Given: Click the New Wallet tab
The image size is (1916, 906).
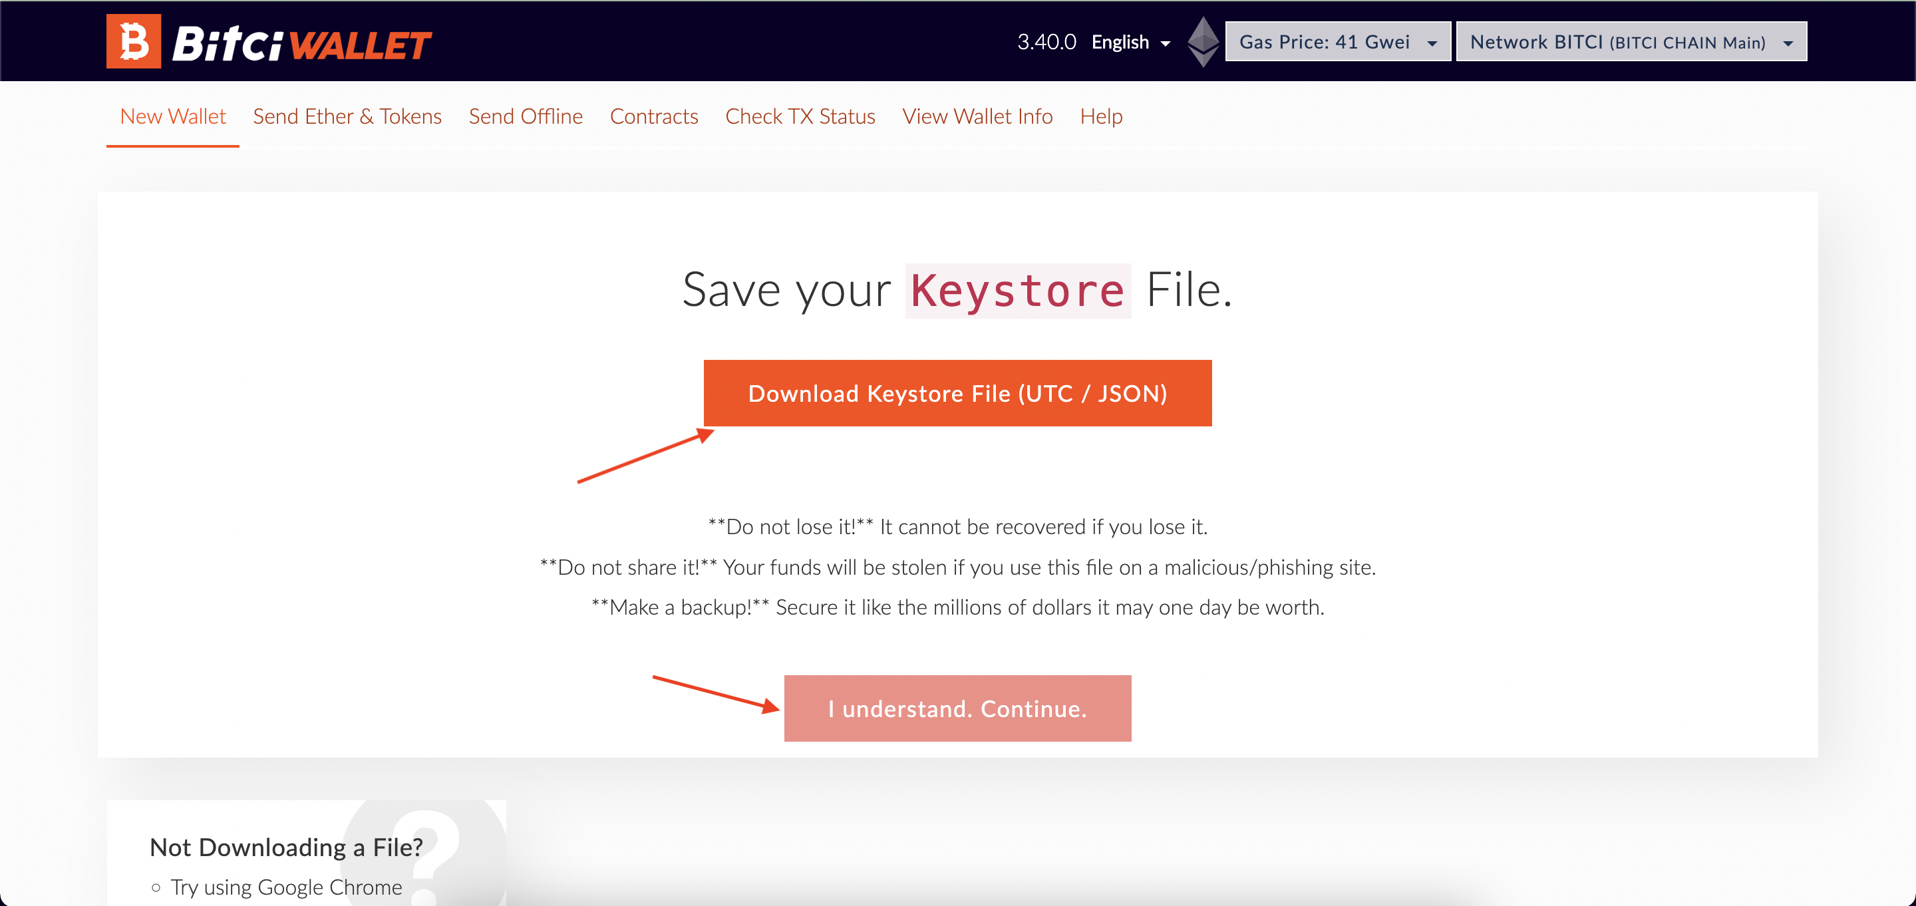Looking at the screenshot, I should click(172, 116).
